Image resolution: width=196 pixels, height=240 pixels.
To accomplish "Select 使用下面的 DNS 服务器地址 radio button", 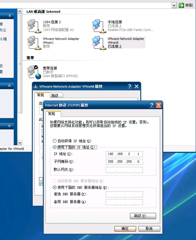I will (55, 187).
